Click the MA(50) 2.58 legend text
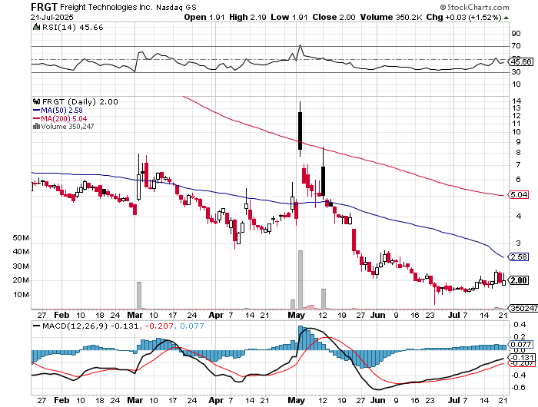The image size is (538, 407). 61,110
